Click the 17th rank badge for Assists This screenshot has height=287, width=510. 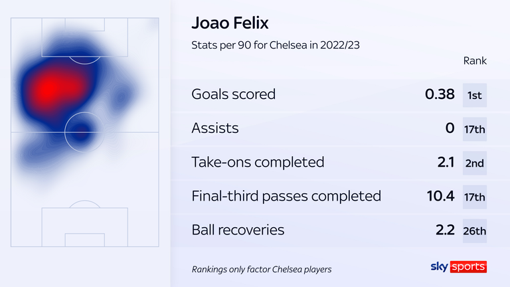(475, 129)
